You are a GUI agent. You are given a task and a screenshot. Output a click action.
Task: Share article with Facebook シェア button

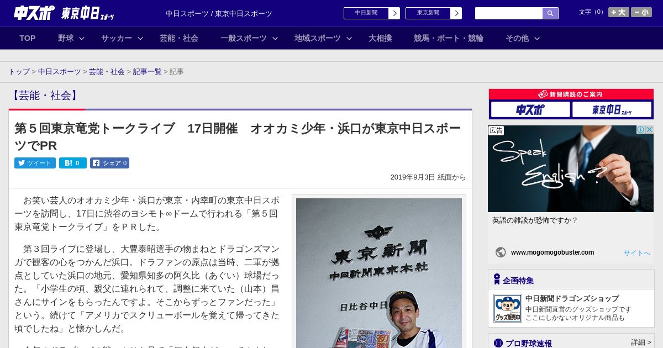point(109,163)
